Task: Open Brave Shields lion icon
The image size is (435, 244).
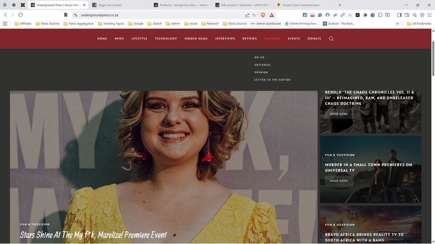Action: [263, 15]
